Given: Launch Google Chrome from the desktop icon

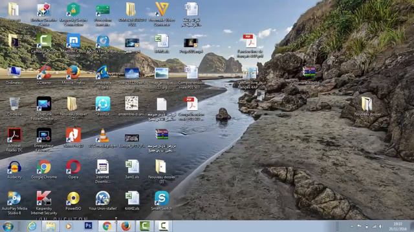Looking at the screenshot, I should point(44,167).
